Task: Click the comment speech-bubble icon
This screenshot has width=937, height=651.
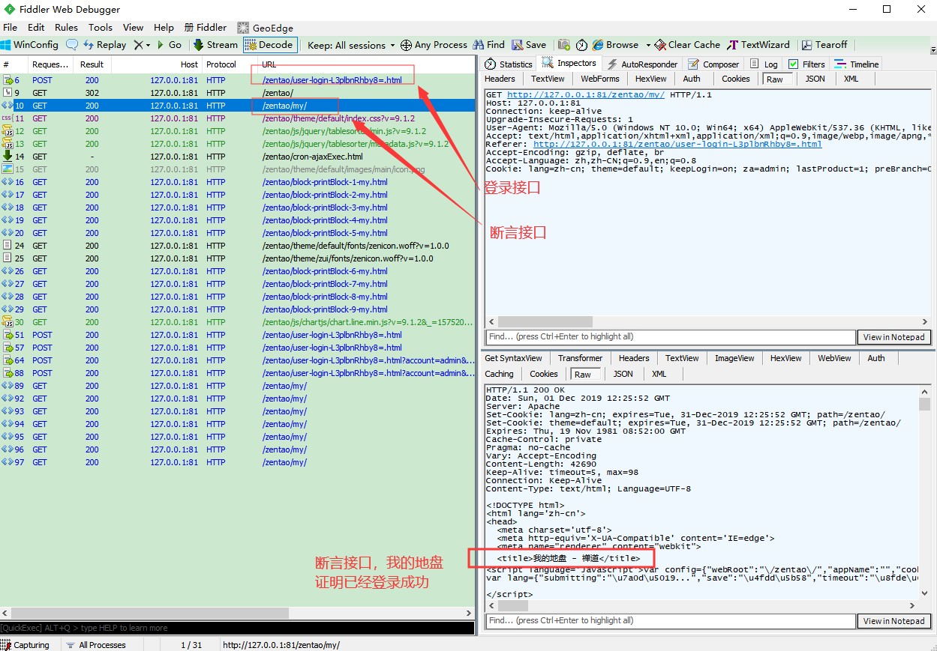Action: click(x=72, y=45)
